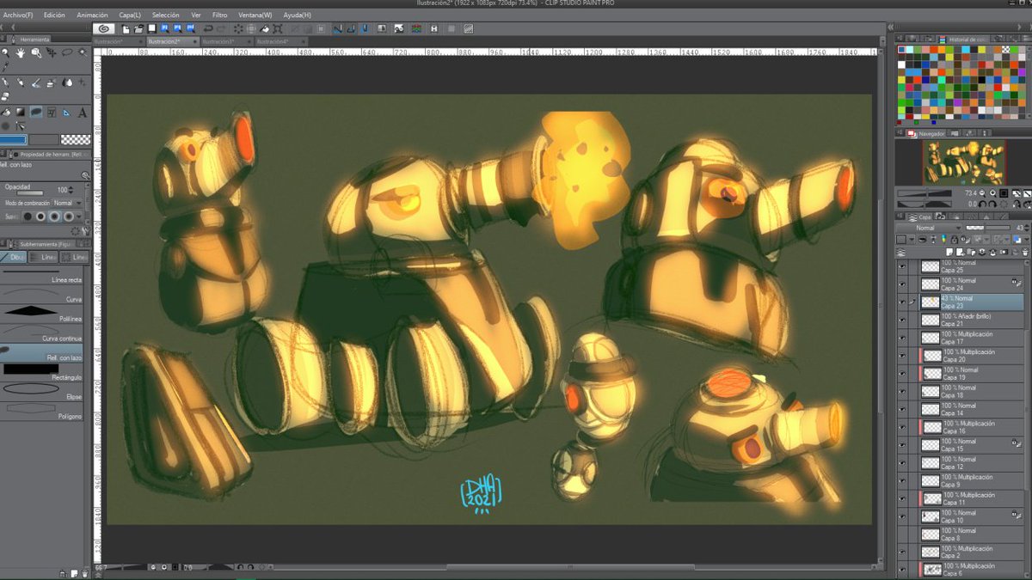The height and width of the screenshot is (580, 1032).
Task: Select the blue main color swatch
Action: (13, 139)
